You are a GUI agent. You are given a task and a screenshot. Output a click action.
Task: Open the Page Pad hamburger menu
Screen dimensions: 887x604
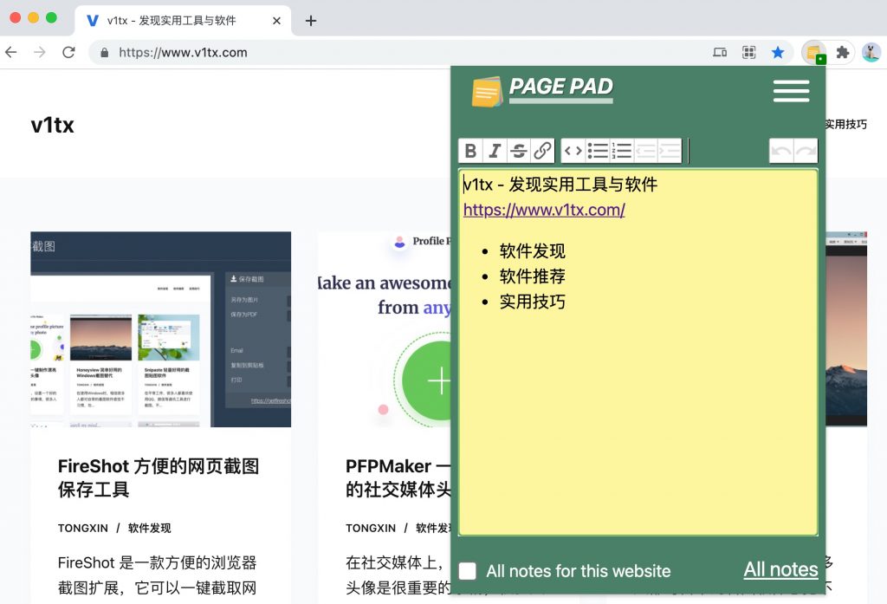pos(791,91)
